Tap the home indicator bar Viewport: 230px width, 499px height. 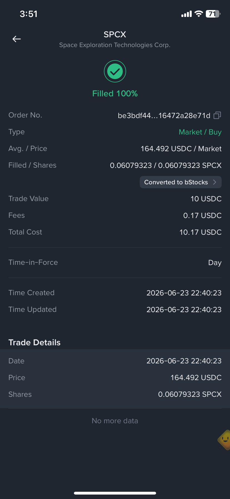click(x=115, y=493)
